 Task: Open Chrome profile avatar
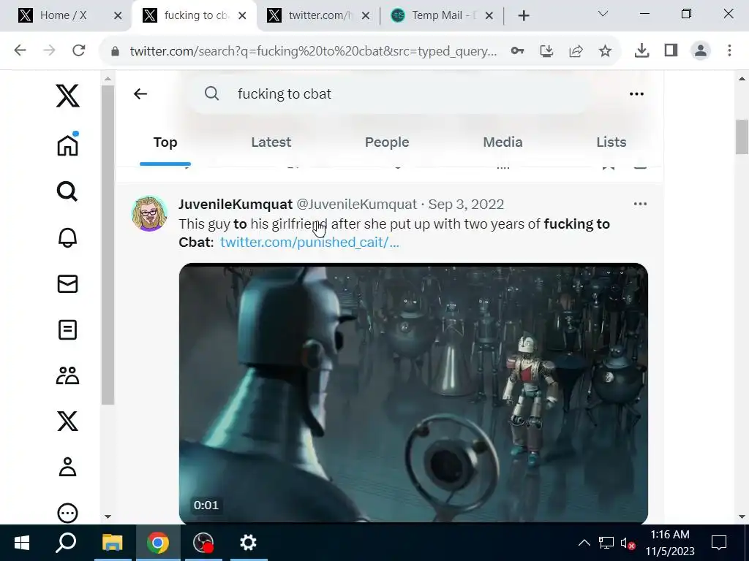[x=700, y=50]
